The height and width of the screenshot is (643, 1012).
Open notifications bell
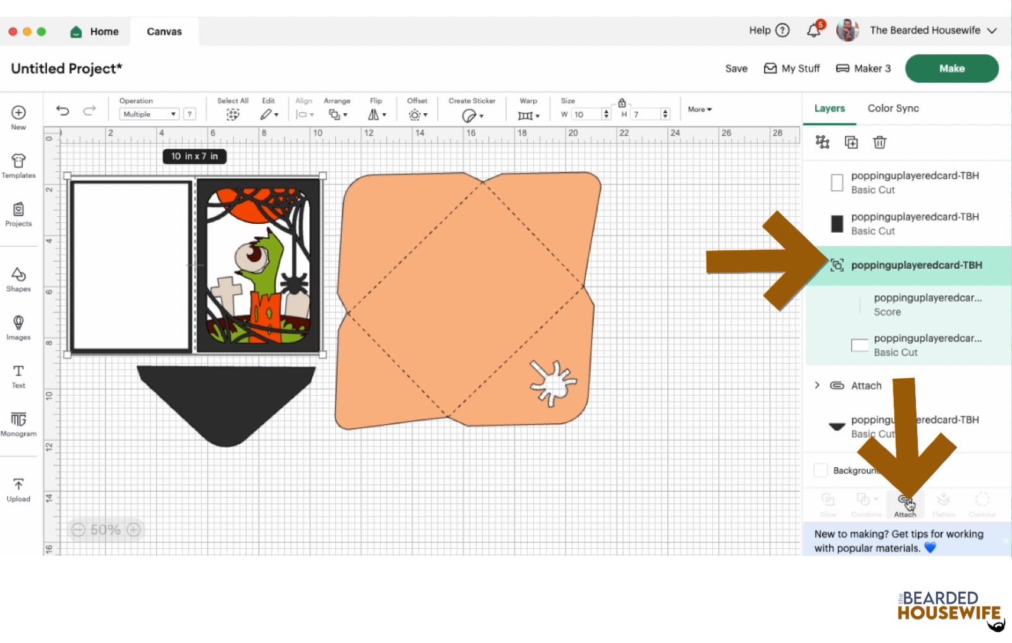[814, 30]
